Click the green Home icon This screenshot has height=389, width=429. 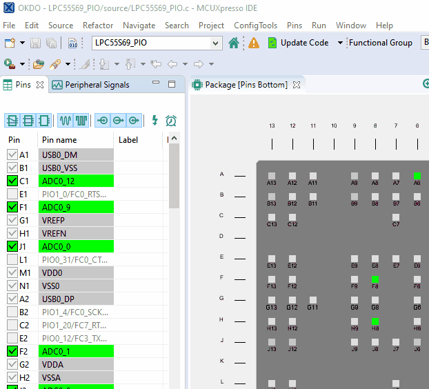pyautogui.click(x=234, y=43)
